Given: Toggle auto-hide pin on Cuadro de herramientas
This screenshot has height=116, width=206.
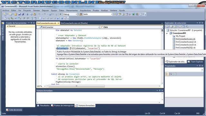Looking at the screenshot, I should coord(31,23).
